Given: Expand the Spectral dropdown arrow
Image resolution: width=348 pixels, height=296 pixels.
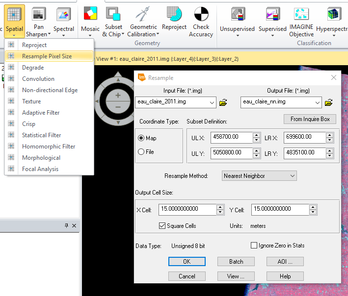Looking at the screenshot, I should tap(63, 35).
